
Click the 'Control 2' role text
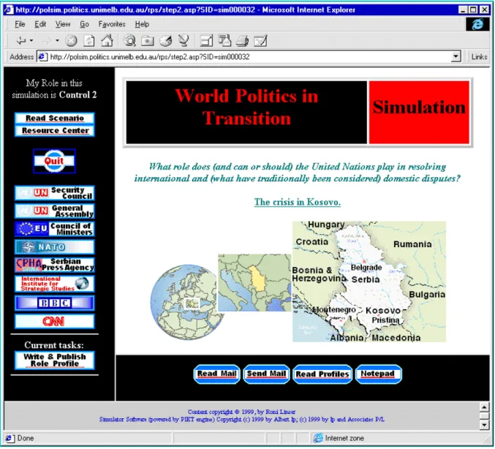tap(78, 95)
